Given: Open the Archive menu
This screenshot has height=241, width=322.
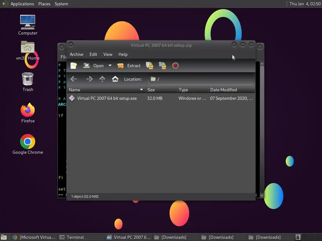Looking at the screenshot, I should 76,54.
